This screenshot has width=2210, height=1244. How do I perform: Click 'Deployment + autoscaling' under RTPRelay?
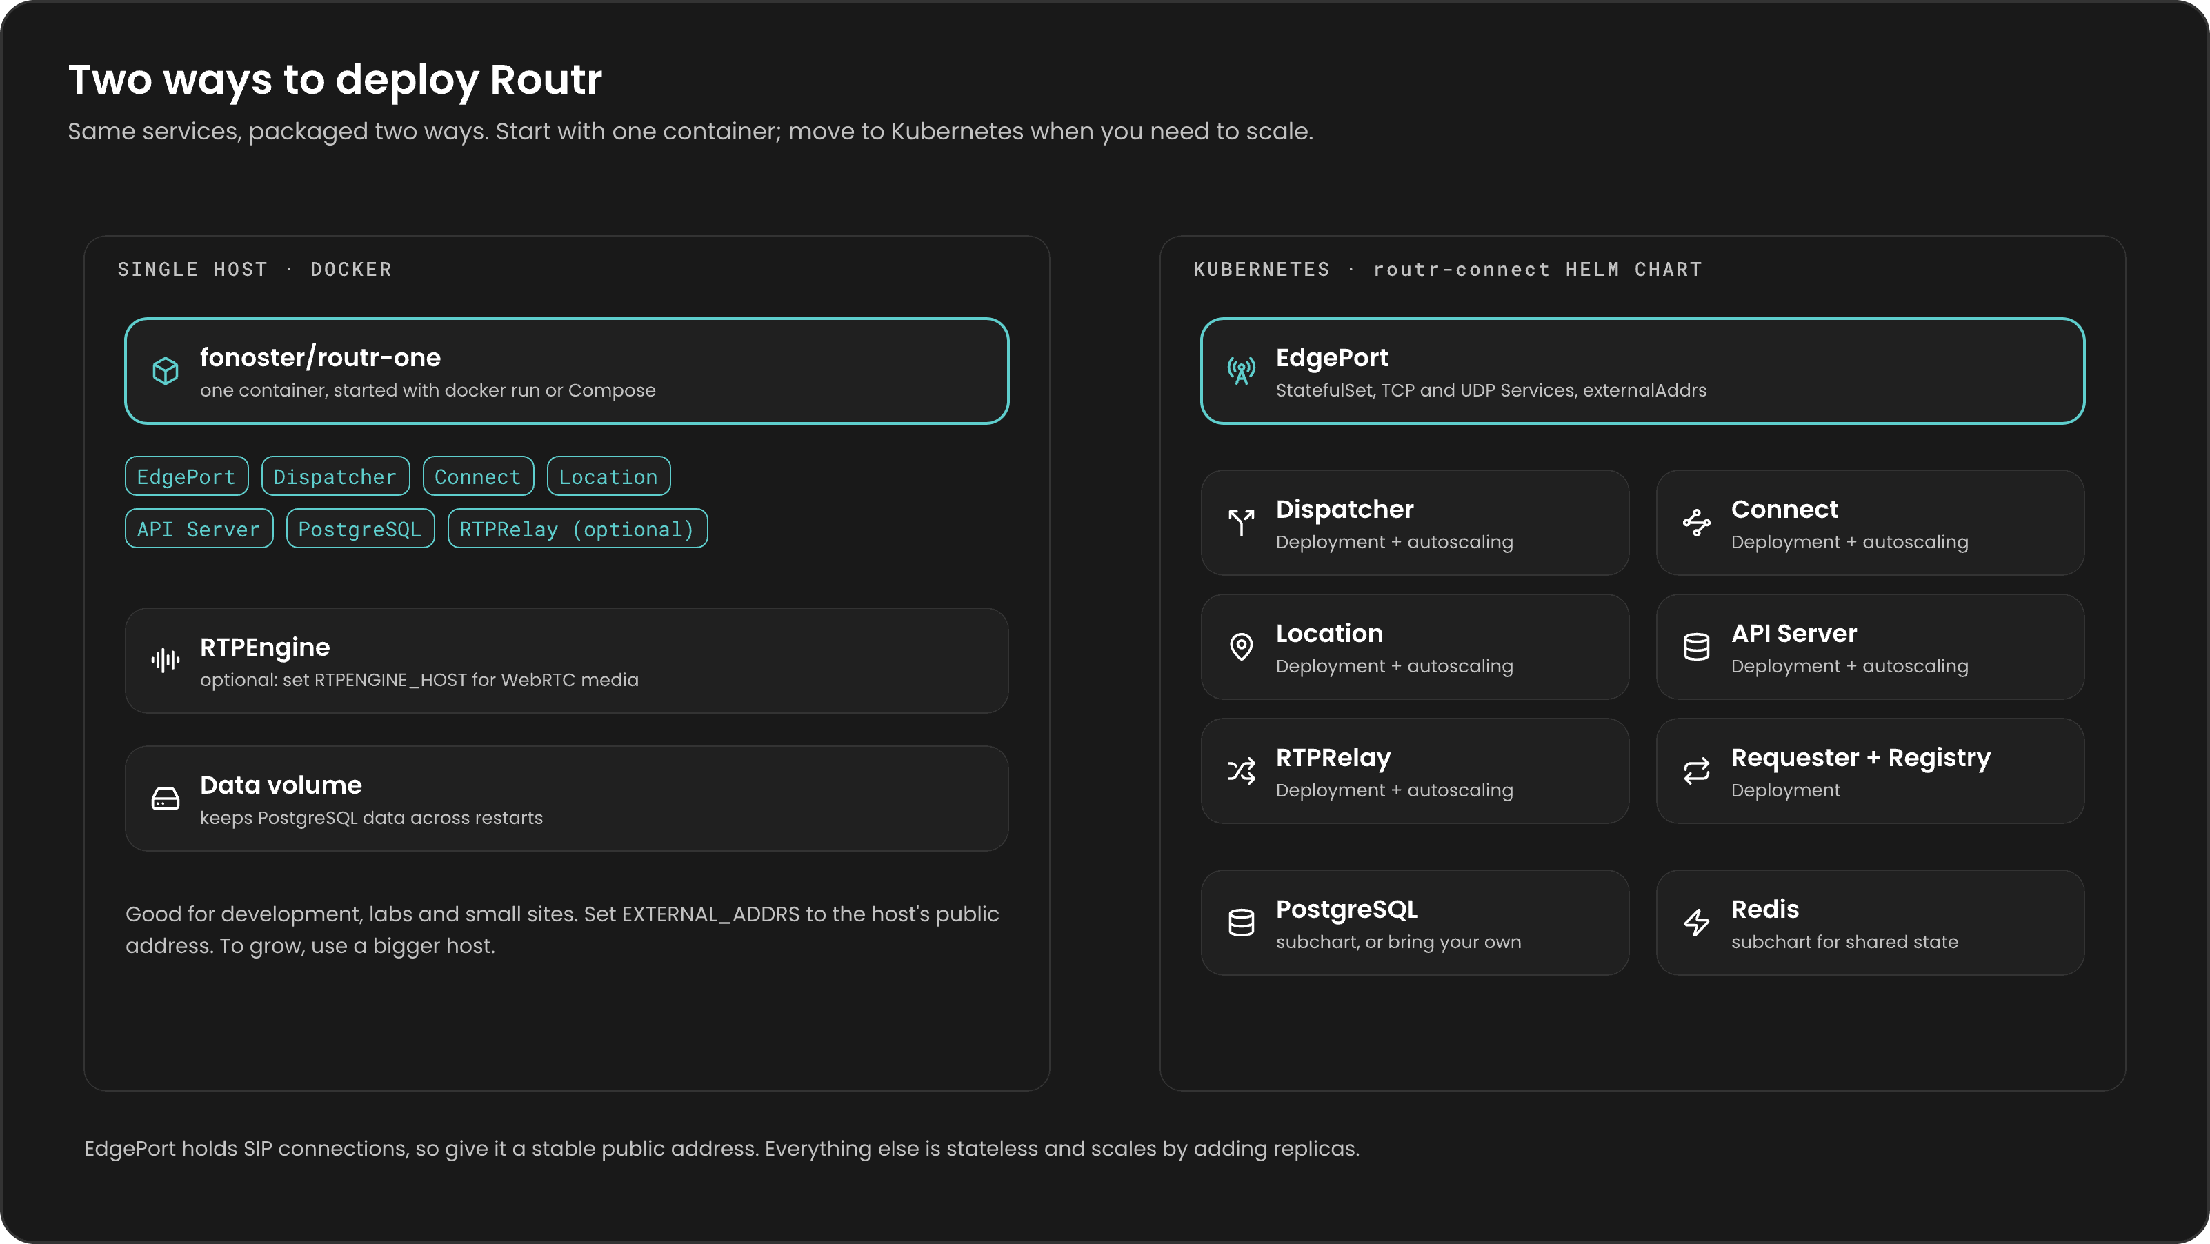click(x=1394, y=790)
